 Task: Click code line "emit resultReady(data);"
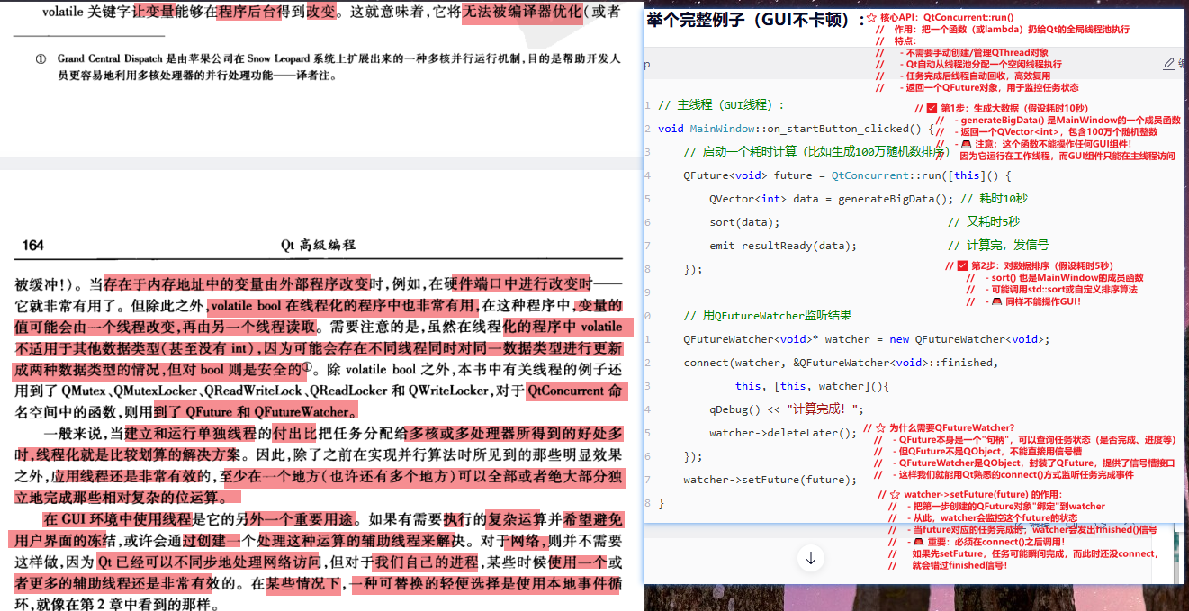(x=783, y=246)
